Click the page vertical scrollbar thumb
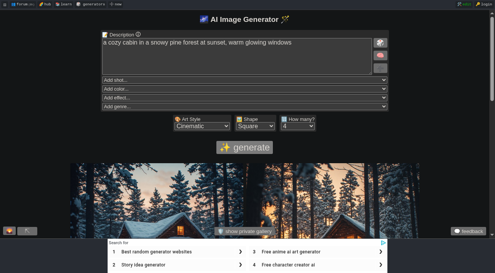495x273 pixels. tap(492, 59)
